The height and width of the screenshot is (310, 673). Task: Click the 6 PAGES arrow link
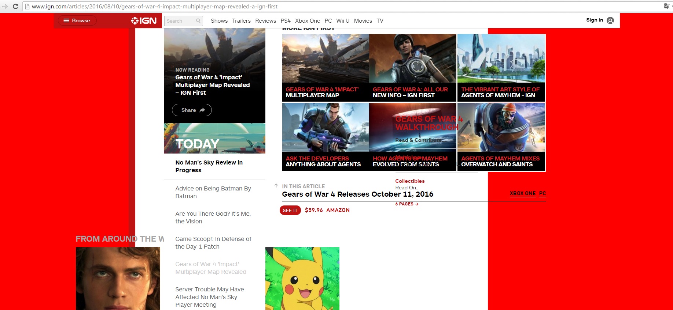pos(407,204)
